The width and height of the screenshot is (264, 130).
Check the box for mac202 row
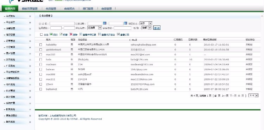tap(40, 54)
